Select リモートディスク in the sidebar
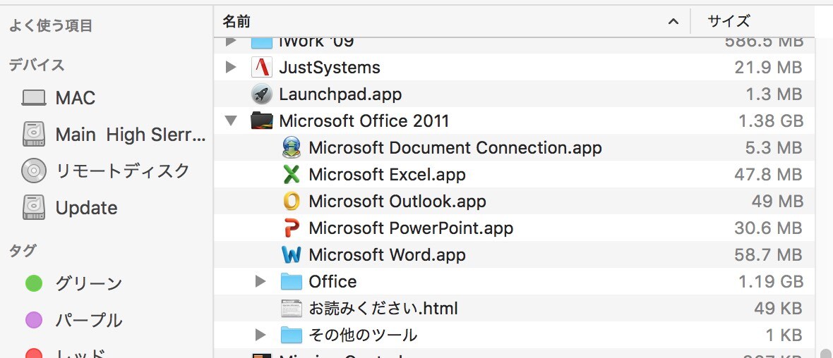833x358 pixels. [123, 171]
